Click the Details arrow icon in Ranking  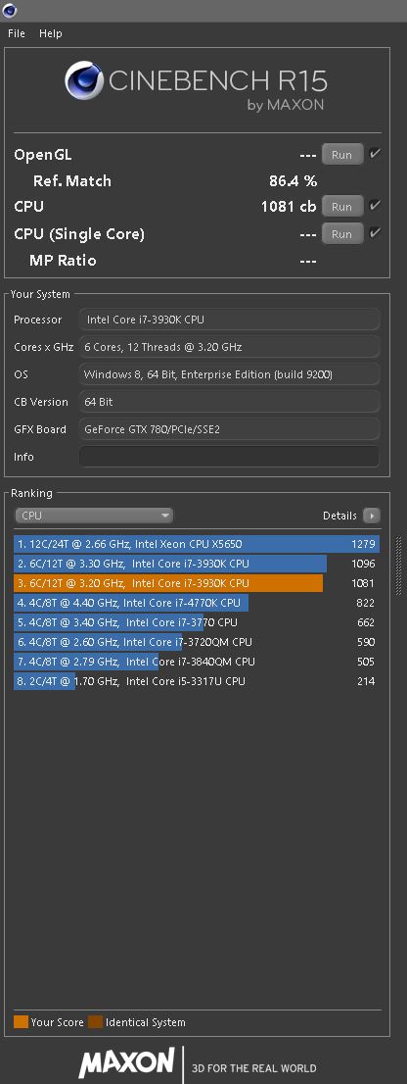point(372,516)
